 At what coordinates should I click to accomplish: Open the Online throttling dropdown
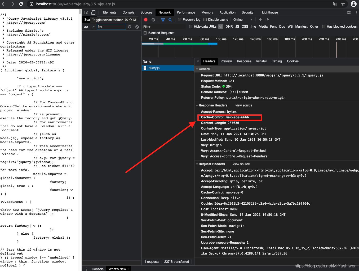pyautogui.click(x=243, y=20)
